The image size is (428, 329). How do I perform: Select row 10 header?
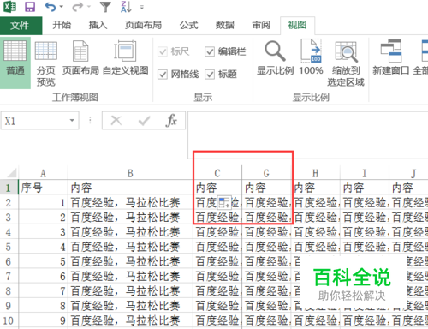pos(9,320)
